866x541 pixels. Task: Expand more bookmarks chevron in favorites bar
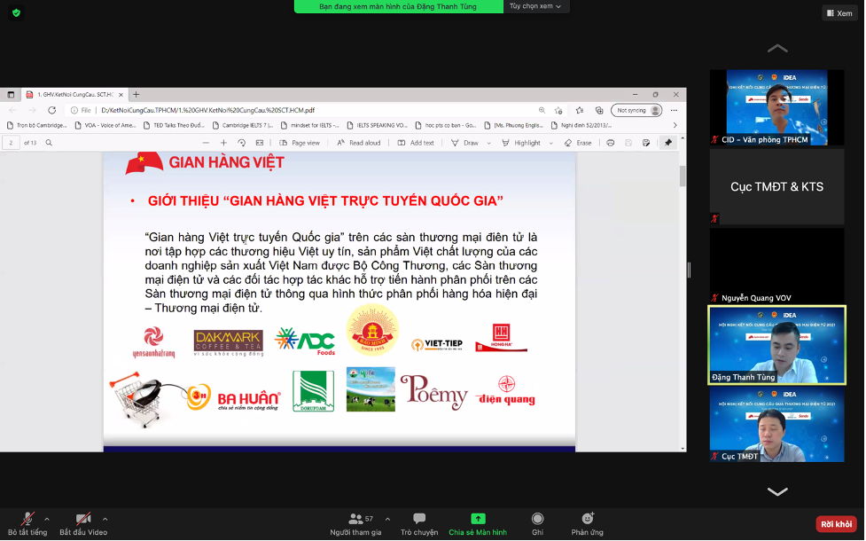[x=675, y=125]
